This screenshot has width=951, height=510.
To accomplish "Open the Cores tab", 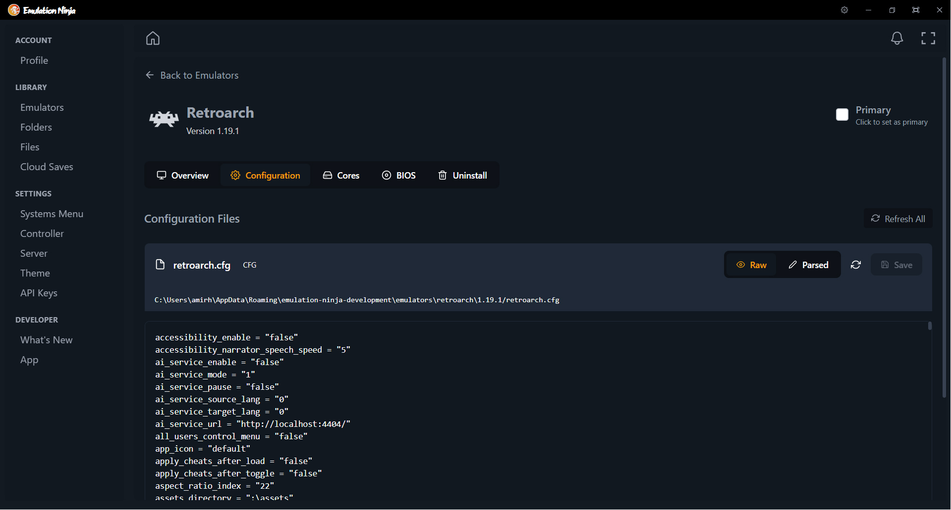I will click(341, 175).
